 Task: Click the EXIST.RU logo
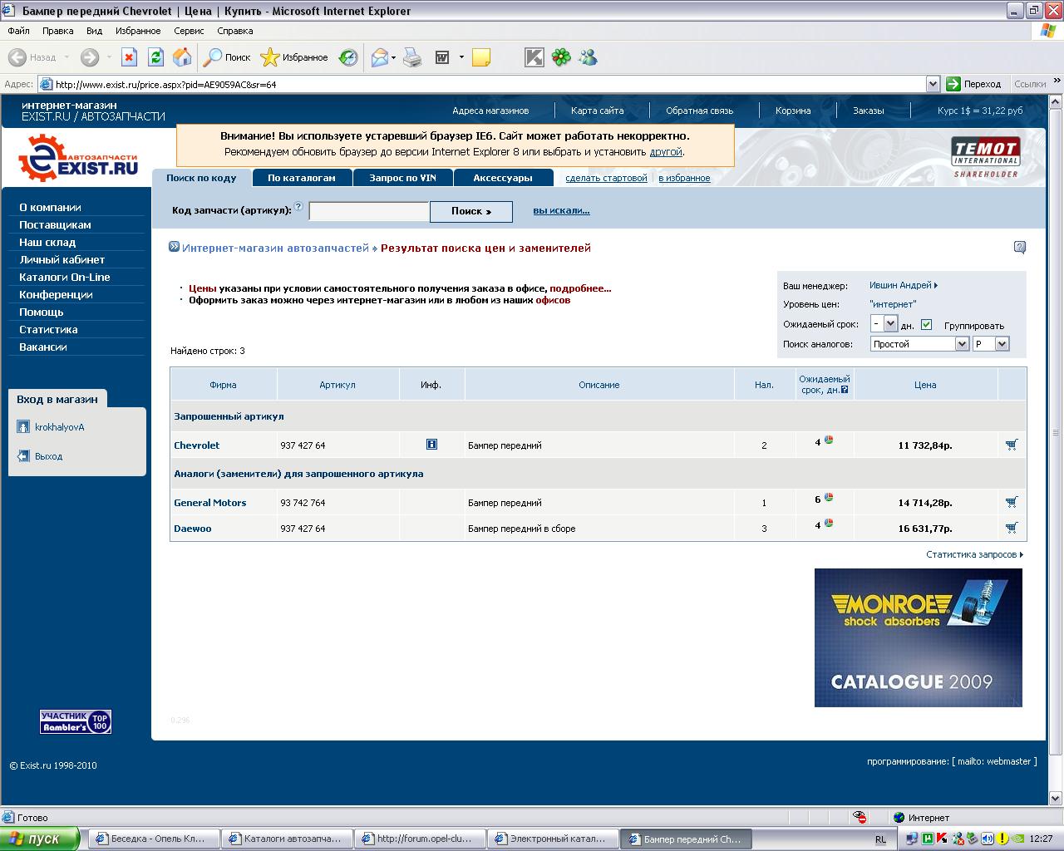78,158
